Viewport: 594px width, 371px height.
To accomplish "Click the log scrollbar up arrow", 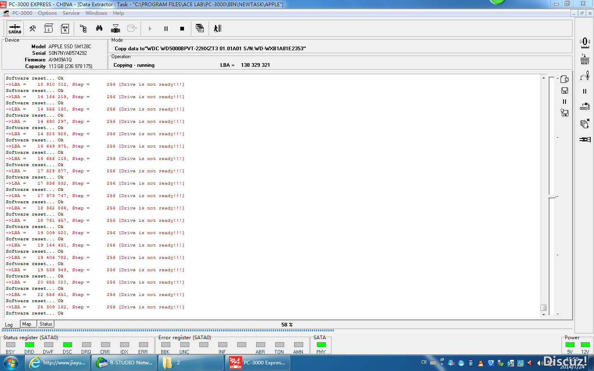I will coord(544,78).
